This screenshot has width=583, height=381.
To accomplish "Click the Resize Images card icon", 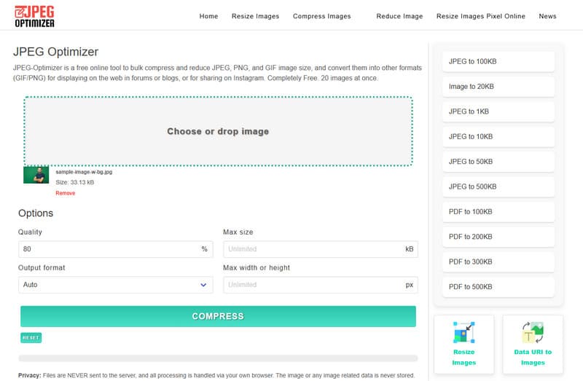I will tap(463, 332).
